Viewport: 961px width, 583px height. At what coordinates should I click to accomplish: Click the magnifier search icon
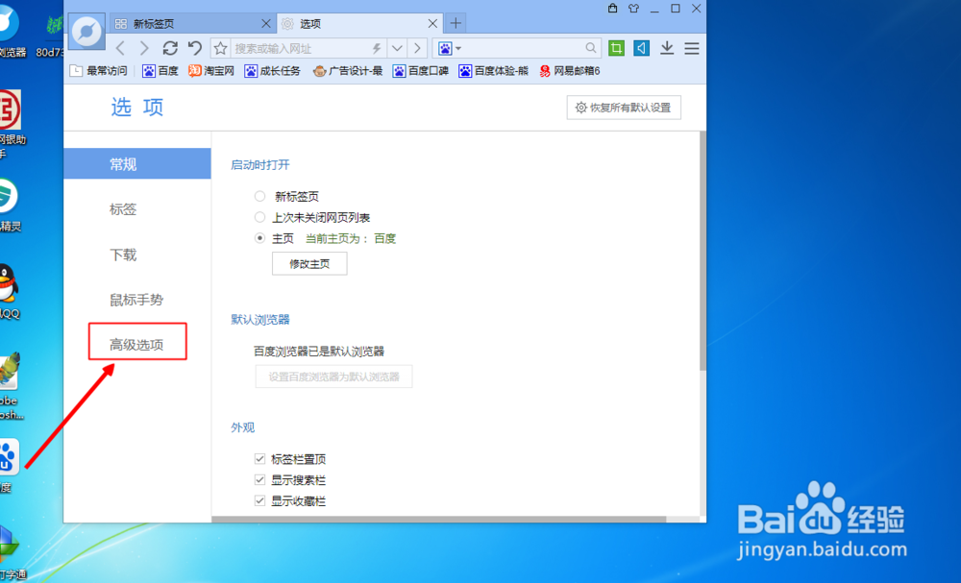coord(590,48)
